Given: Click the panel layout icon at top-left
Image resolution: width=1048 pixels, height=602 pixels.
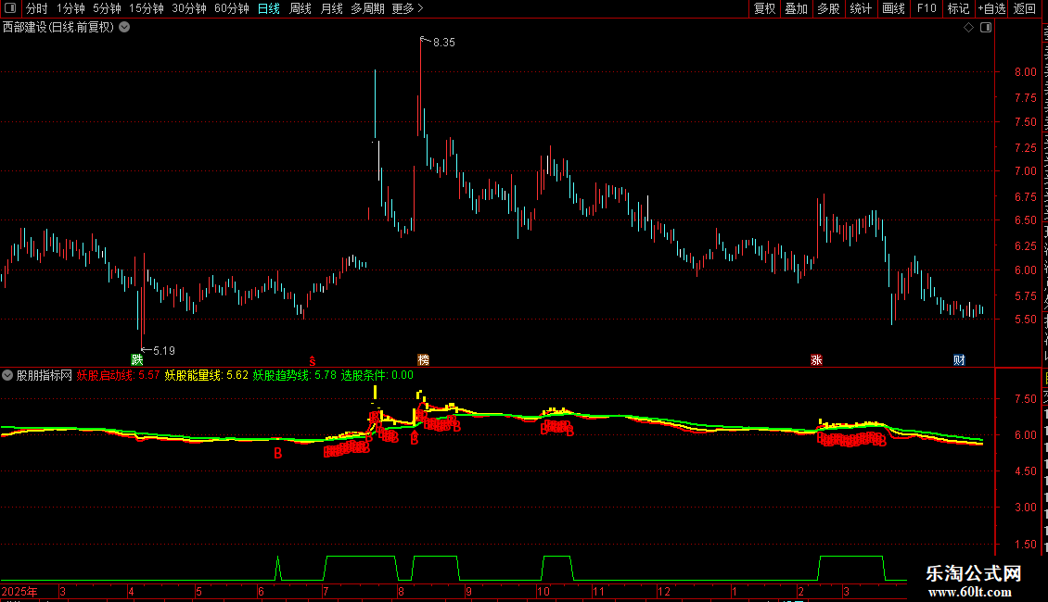Looking at the screenshot, I should pos(10,8).
